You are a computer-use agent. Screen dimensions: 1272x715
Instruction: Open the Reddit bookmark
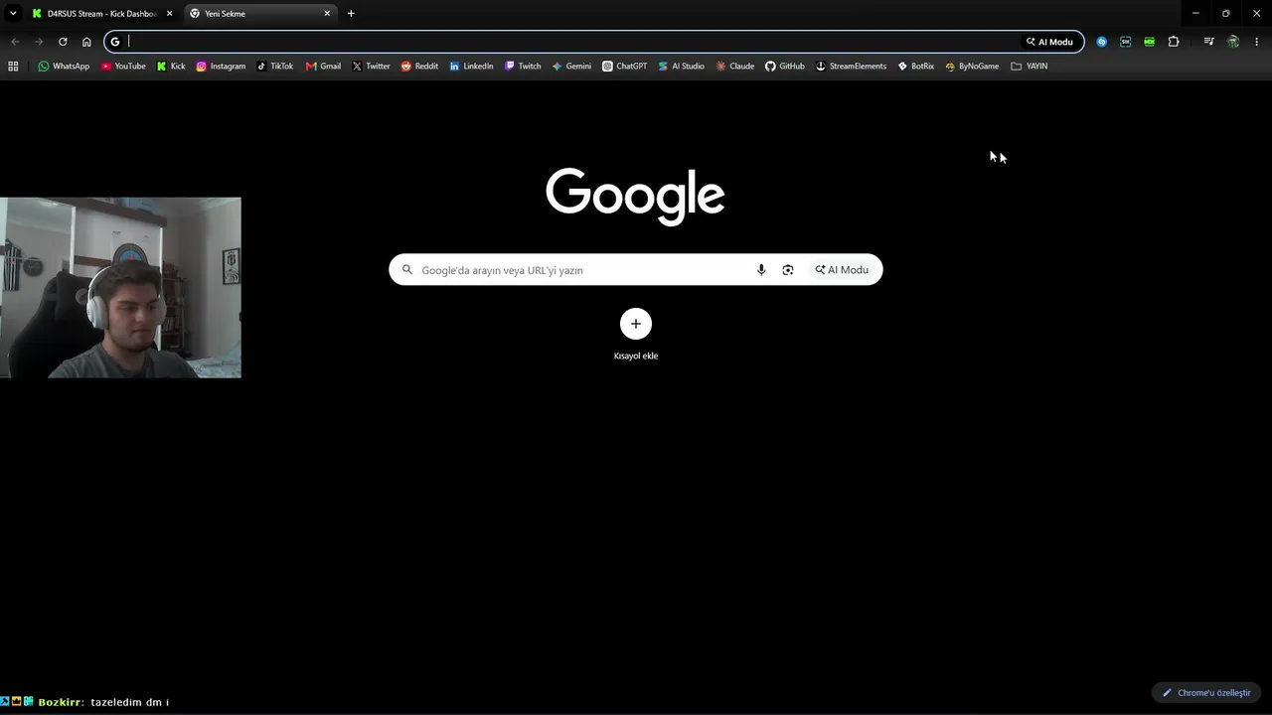tap(419, 67)
